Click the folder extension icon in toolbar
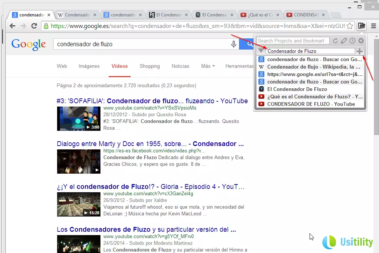 point(361,26)
